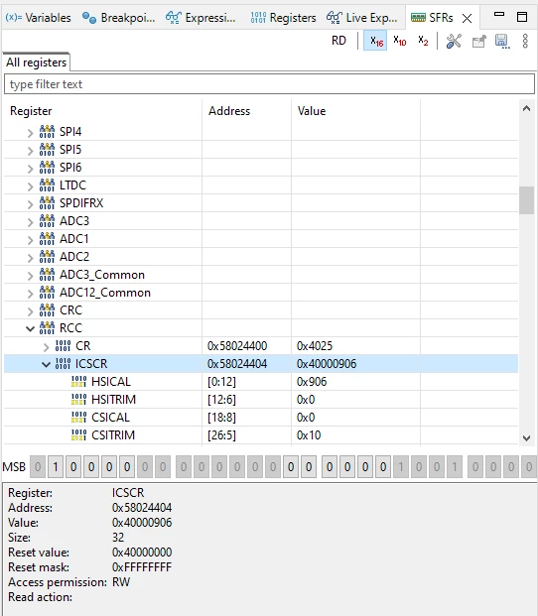Collapse the RCC peripheral node

point(30,328)
